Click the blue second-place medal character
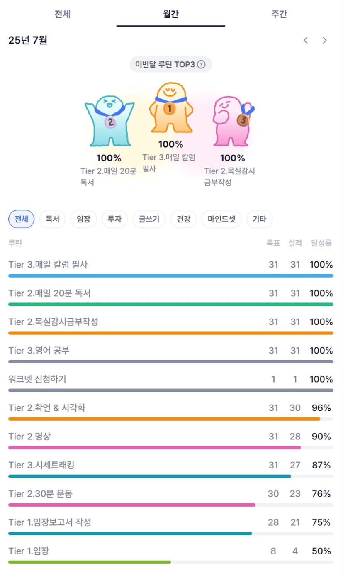Screen dimensions: 343x578 click(109, 121)
